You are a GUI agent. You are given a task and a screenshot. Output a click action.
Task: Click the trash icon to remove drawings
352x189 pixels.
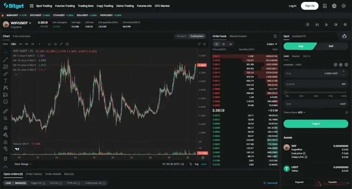[5, 158]
